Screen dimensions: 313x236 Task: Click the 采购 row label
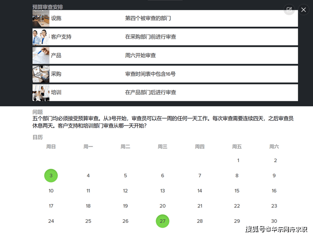(56, 74)
